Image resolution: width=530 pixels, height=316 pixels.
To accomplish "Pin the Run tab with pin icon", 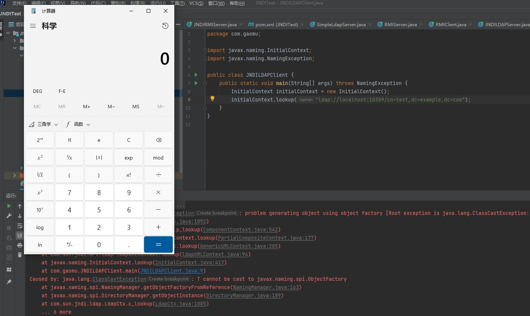I will click(9, 282).
